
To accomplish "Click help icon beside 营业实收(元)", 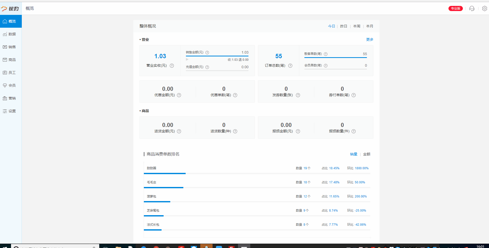I will [x=172, y=66].
